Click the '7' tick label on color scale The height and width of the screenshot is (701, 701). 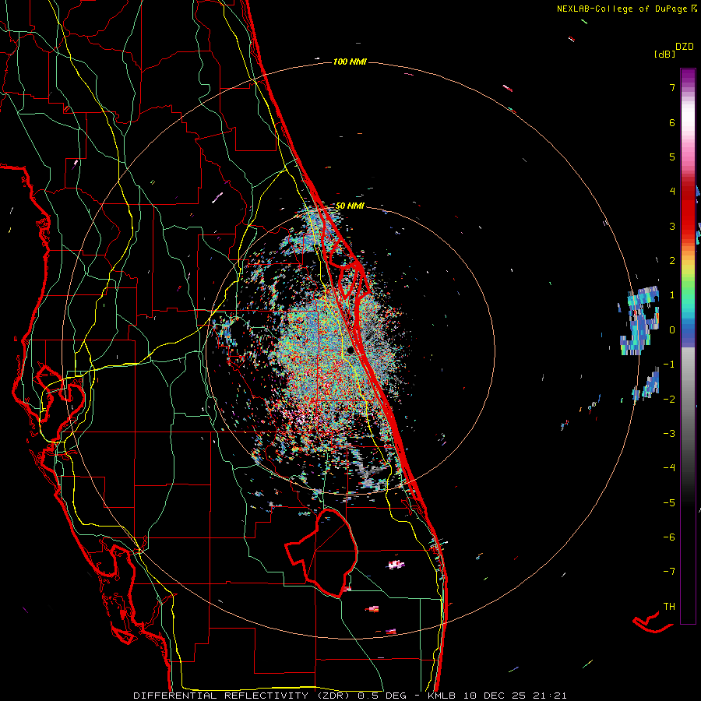coord(672,87)
